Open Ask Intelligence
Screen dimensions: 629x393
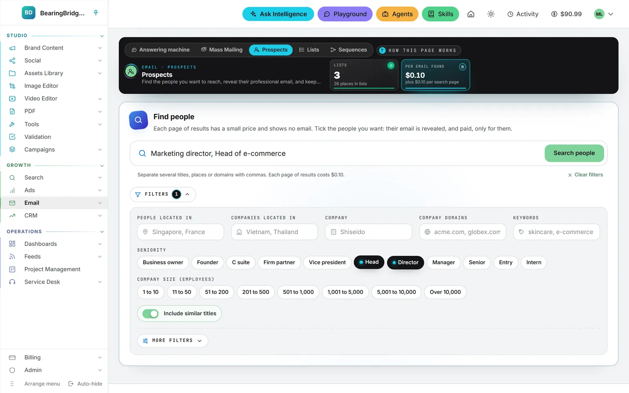tap(278, 14)
